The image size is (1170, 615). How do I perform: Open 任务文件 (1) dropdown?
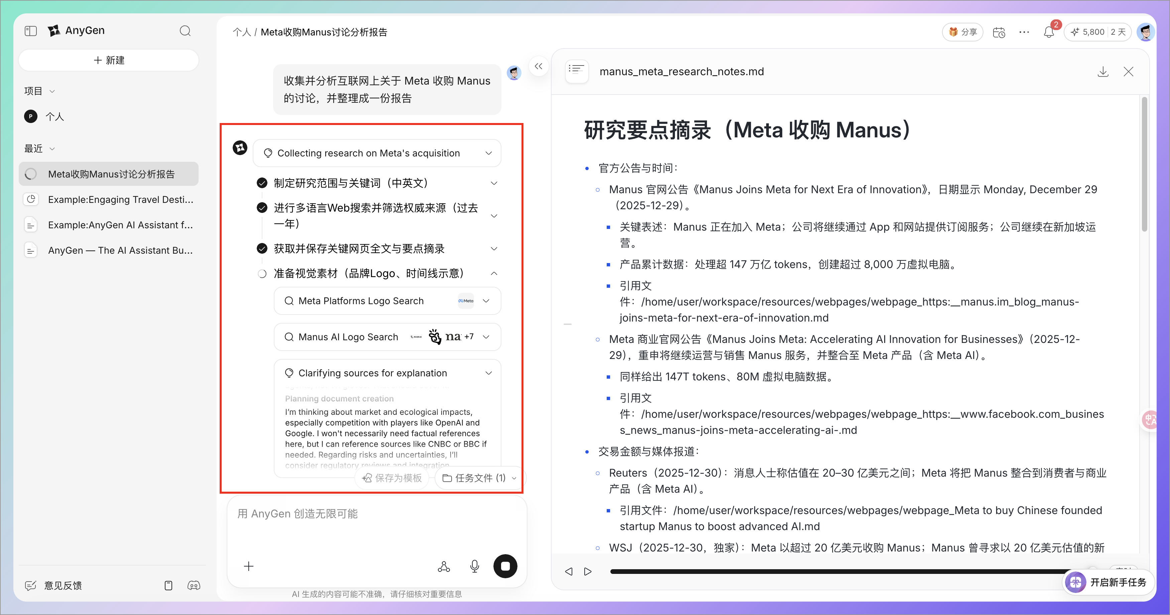point(480,478)
